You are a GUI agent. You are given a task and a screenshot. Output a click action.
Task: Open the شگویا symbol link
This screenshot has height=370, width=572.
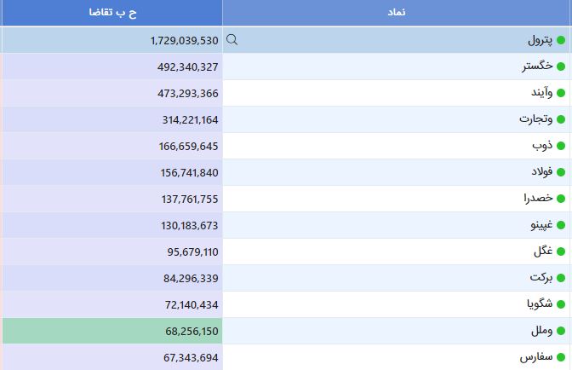pyautogui.click(x=540, y=304)
